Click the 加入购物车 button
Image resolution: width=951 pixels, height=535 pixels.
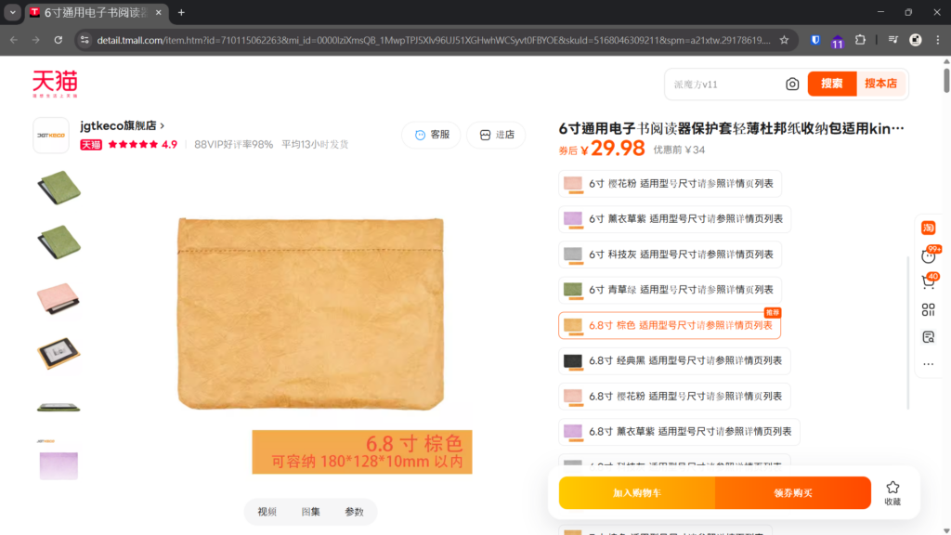pos(636,493)
